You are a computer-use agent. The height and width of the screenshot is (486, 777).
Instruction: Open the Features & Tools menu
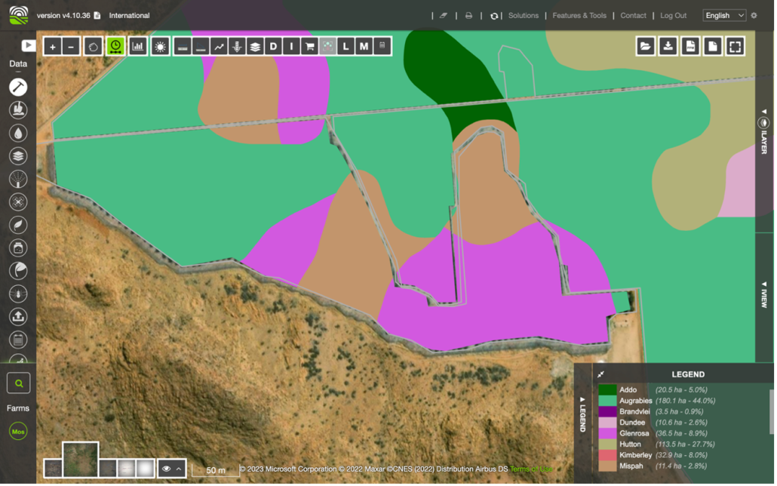coord(579,15)
